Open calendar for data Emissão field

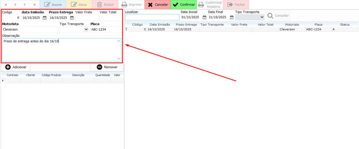pyautogui.click(x=45, y=18)
